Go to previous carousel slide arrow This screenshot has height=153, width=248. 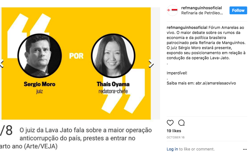pos(2,64)
